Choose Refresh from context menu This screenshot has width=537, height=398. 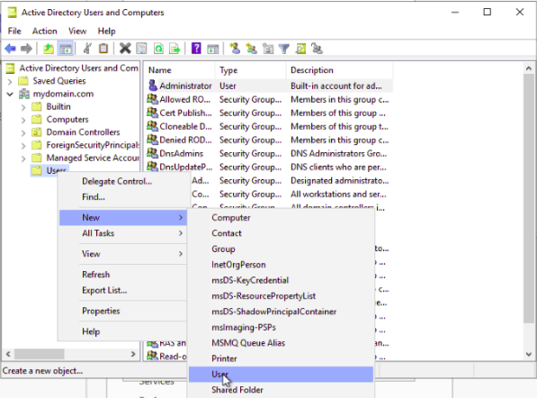[x=123, y=275]
